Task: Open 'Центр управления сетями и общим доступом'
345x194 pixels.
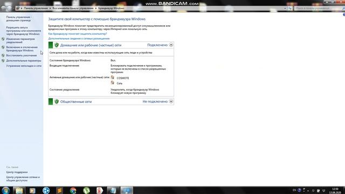Action: click(x=23, y=178)
